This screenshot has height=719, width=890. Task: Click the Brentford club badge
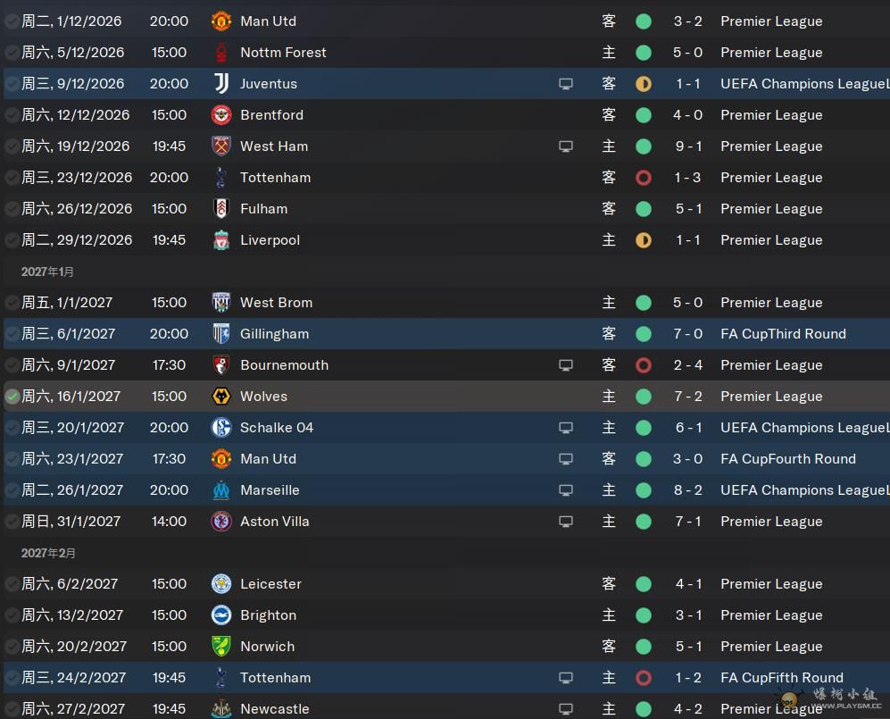pos(220,115)
